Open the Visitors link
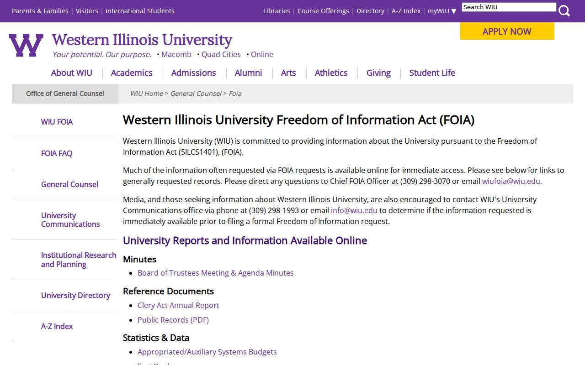585x365 pixels. coord(87,11)
